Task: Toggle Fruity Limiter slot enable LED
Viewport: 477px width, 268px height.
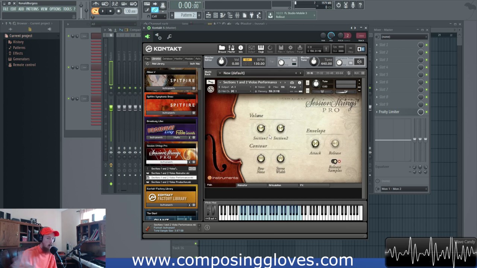Action: 427,112
